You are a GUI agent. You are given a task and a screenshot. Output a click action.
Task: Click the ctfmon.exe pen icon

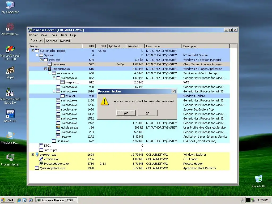[x=41, y=159]
